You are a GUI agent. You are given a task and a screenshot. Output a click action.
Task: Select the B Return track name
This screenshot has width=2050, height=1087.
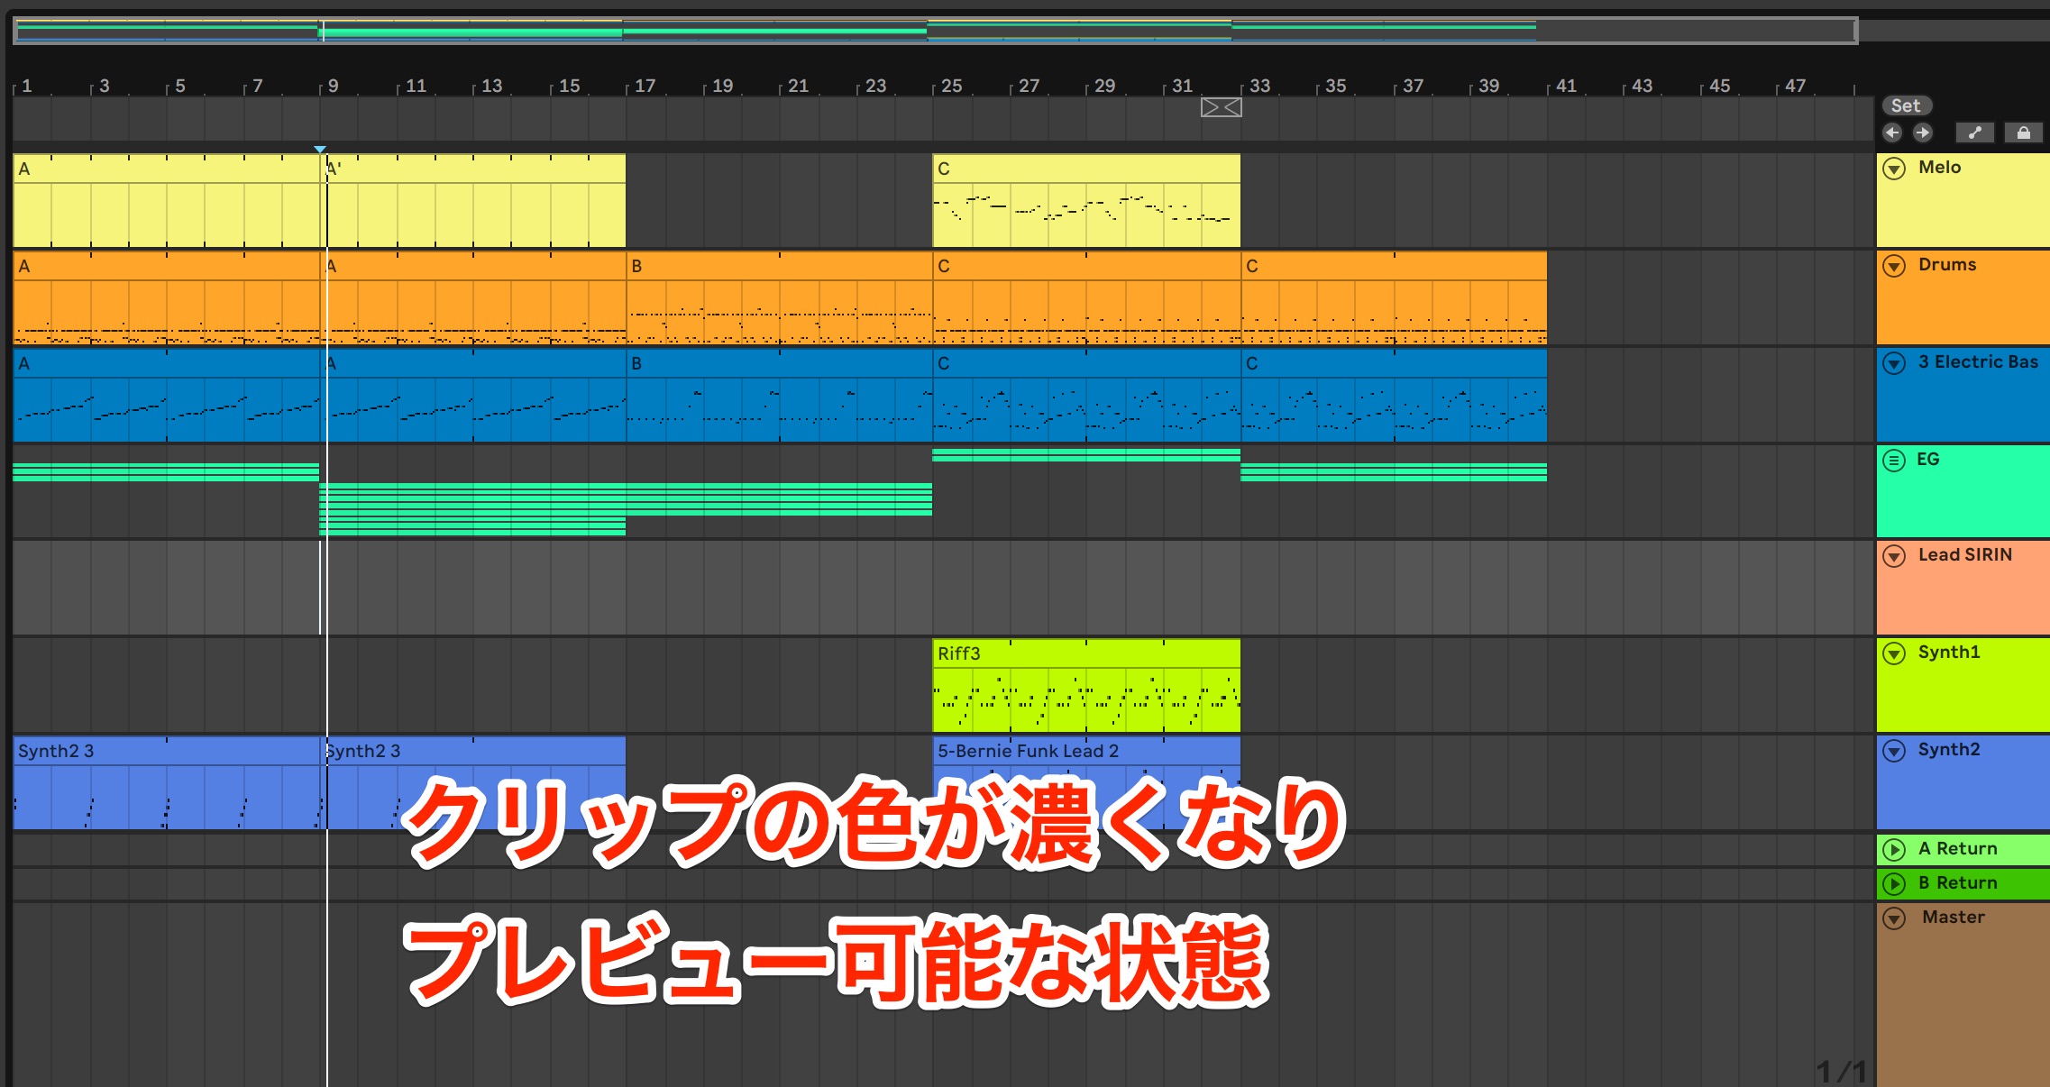click(x=1958, y=883)
